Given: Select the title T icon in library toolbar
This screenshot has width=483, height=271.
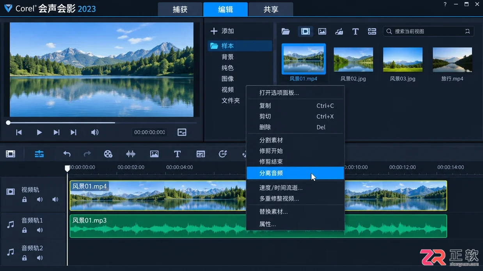Looking at the screenshot, I should point(355,32).
